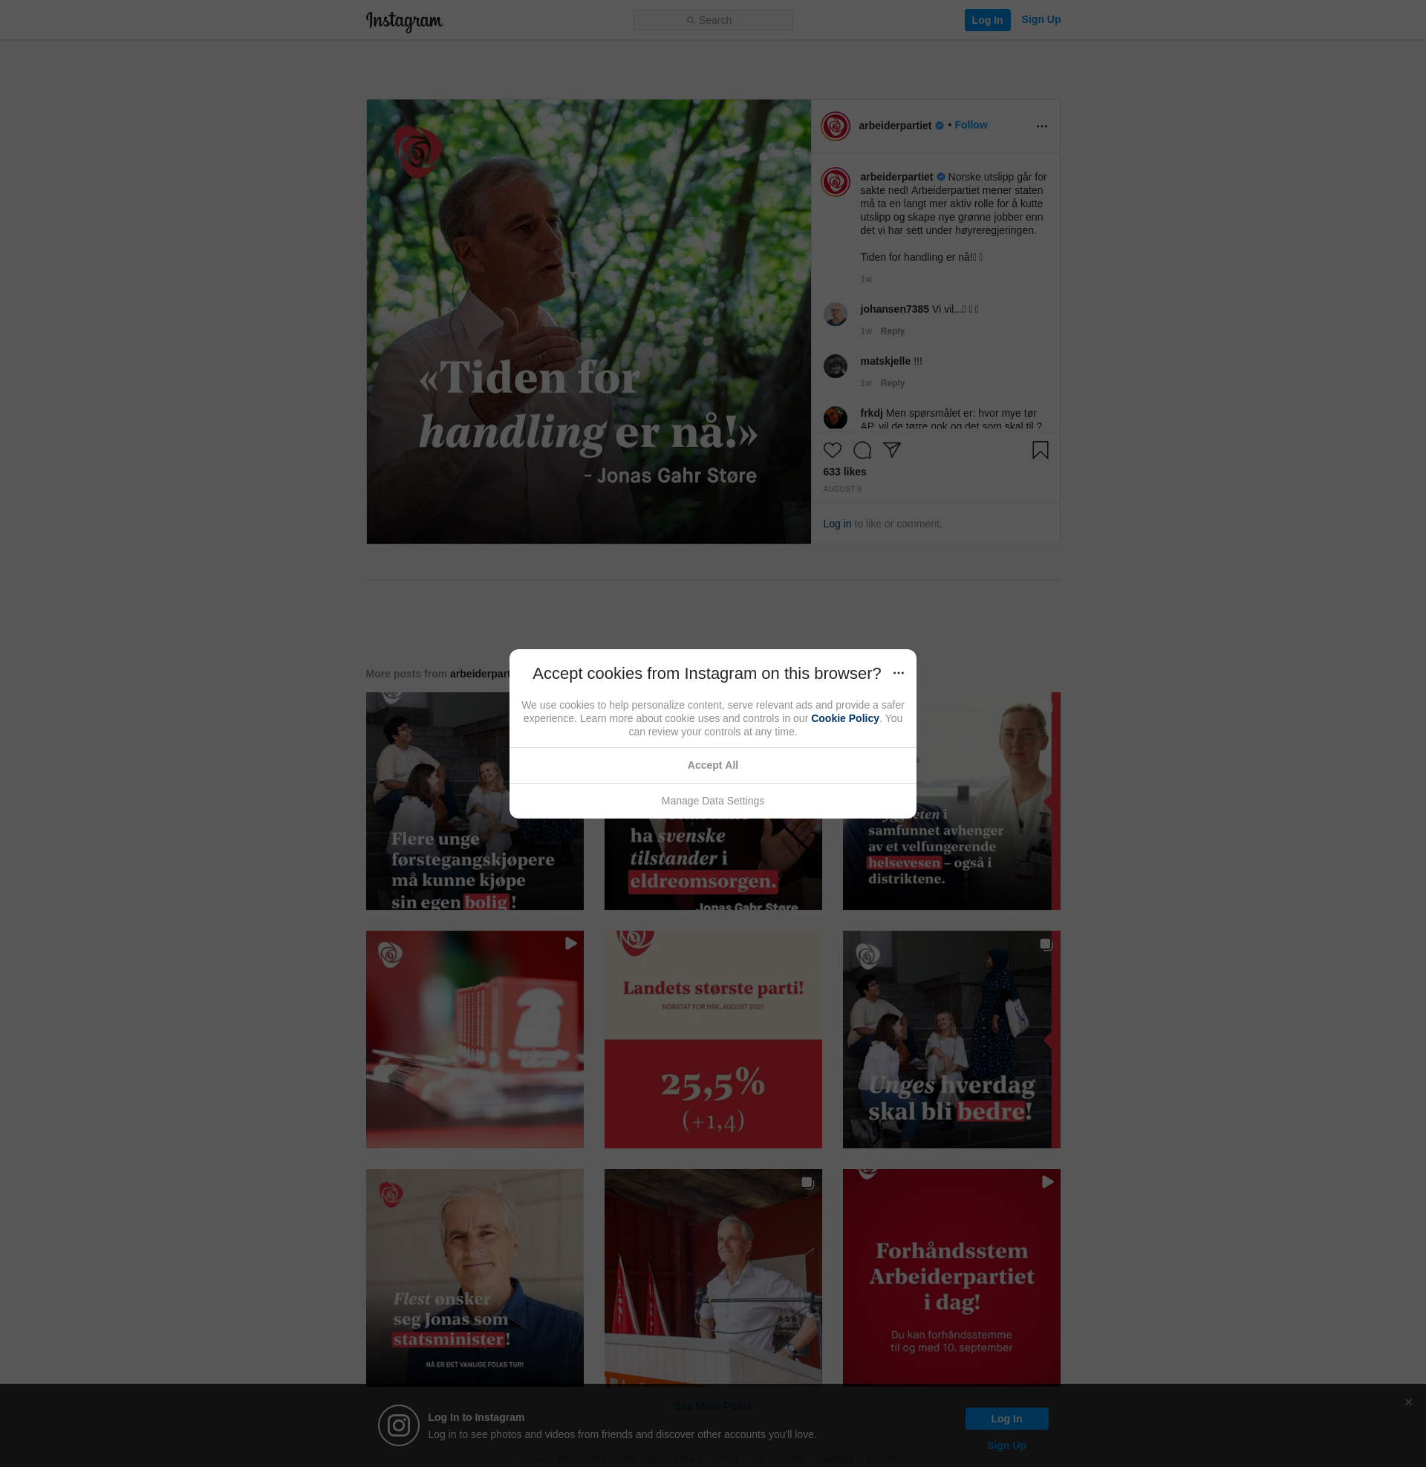Click the comment bubble icon
The width and height of the screenshot is (1426, 1467).
click(x=862, y=450)
